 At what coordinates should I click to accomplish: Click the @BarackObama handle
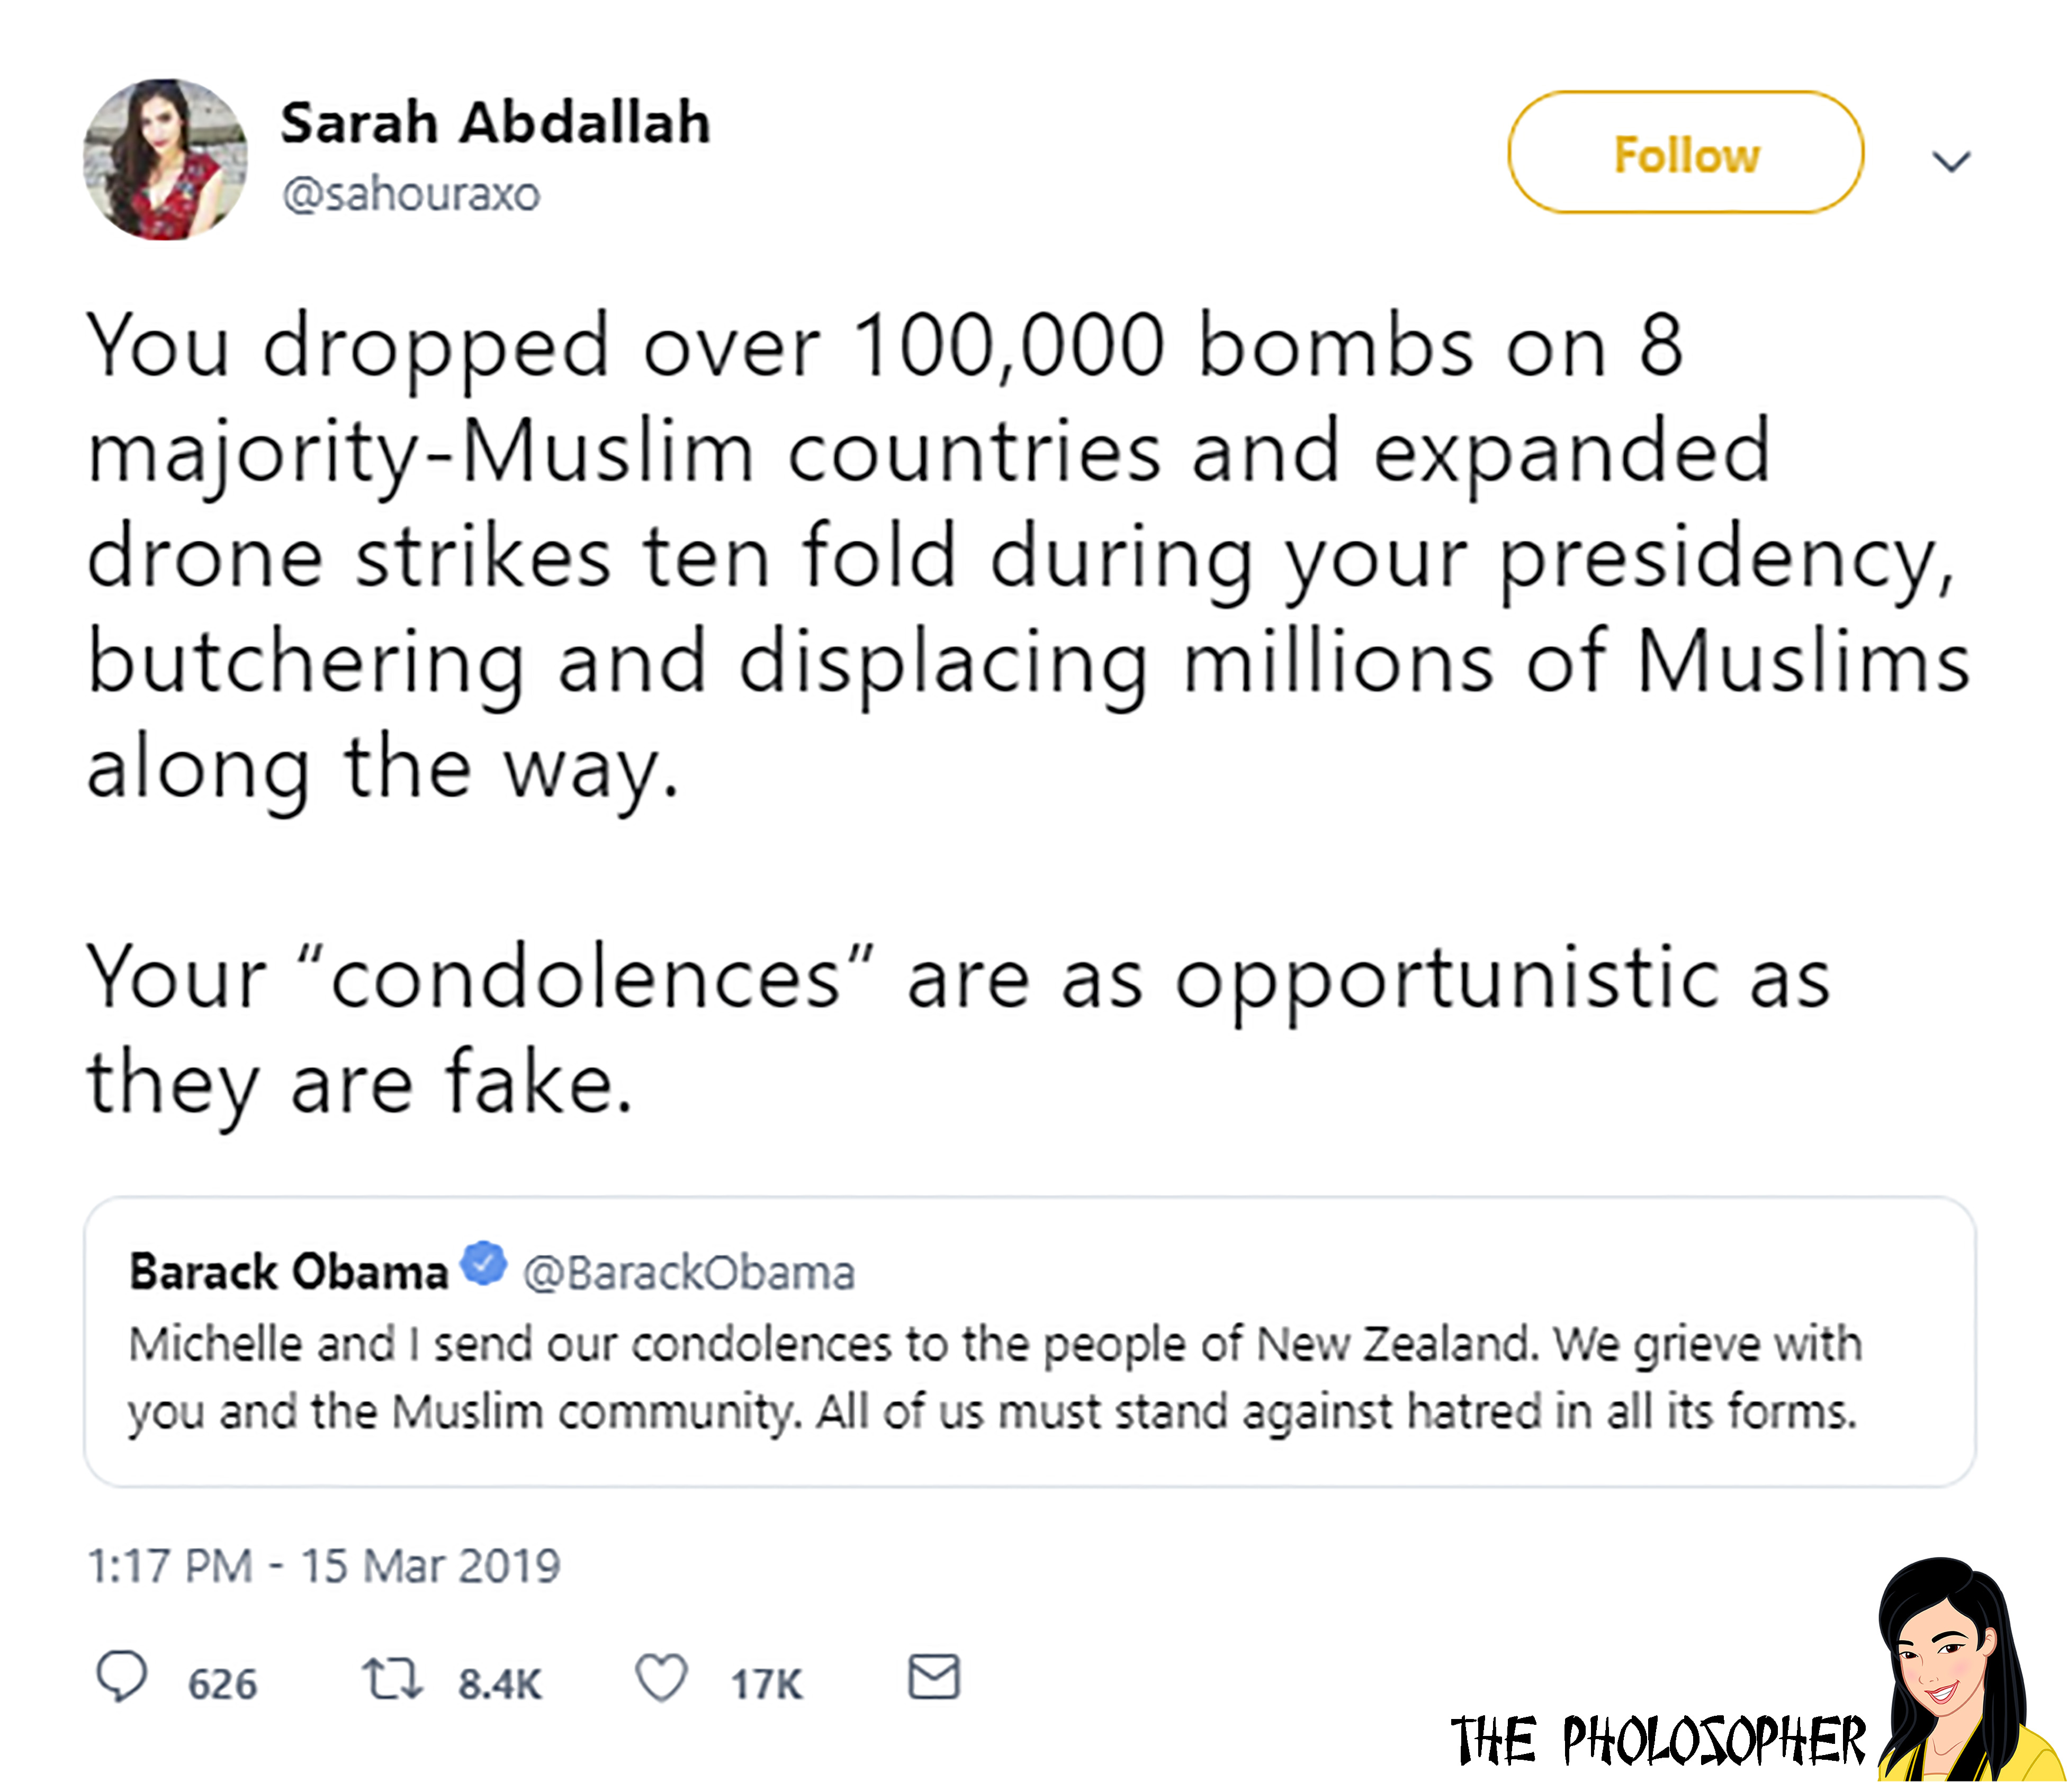(x=689, y=1273)
